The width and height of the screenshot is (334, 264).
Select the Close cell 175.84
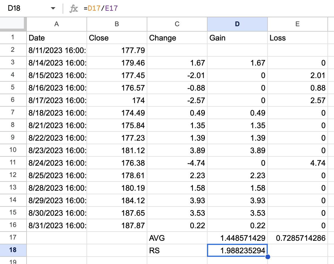(x=117, y=125)
